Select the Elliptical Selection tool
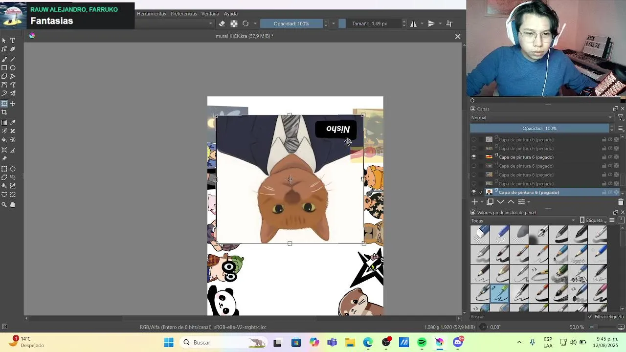The height and width of the screenshot is (352, 626). coord(13,169)
